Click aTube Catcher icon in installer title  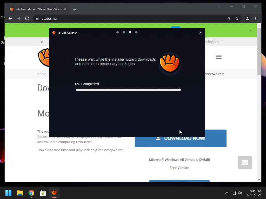(54, 33)
